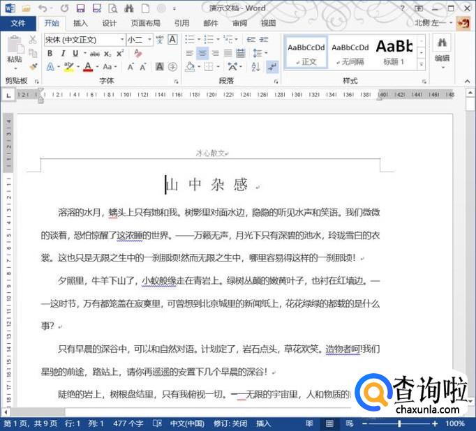
Task: Click the Format Painter brush icon
Action: click(33, 67)
